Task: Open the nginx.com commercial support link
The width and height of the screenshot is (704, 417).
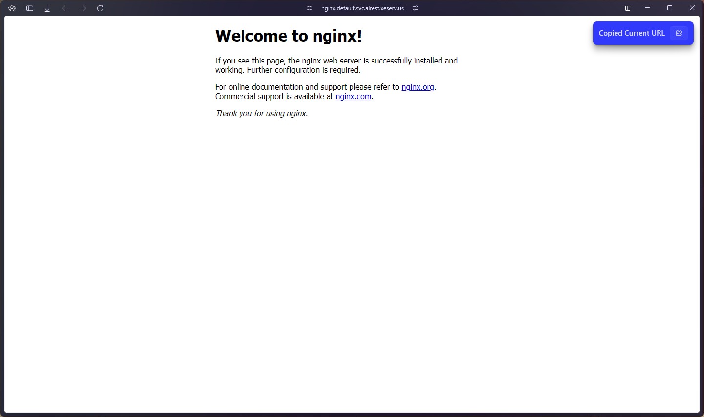Action: [x=353, y=97]
